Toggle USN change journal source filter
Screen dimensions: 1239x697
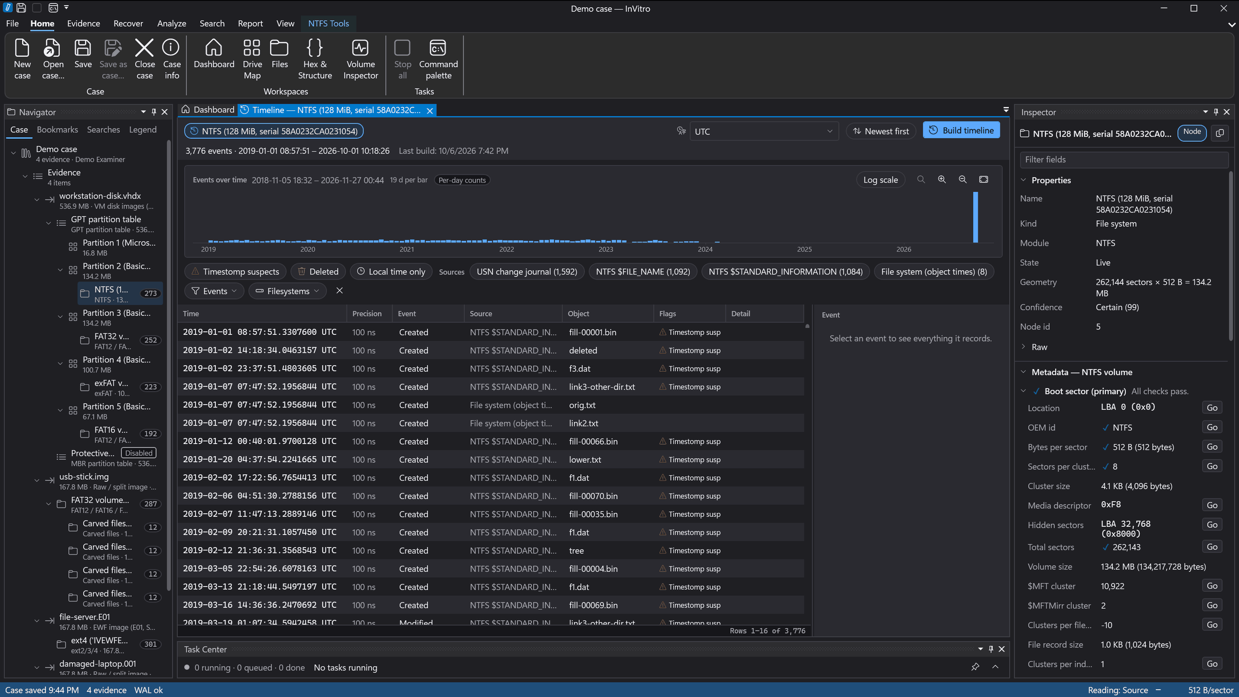point(527,271)
